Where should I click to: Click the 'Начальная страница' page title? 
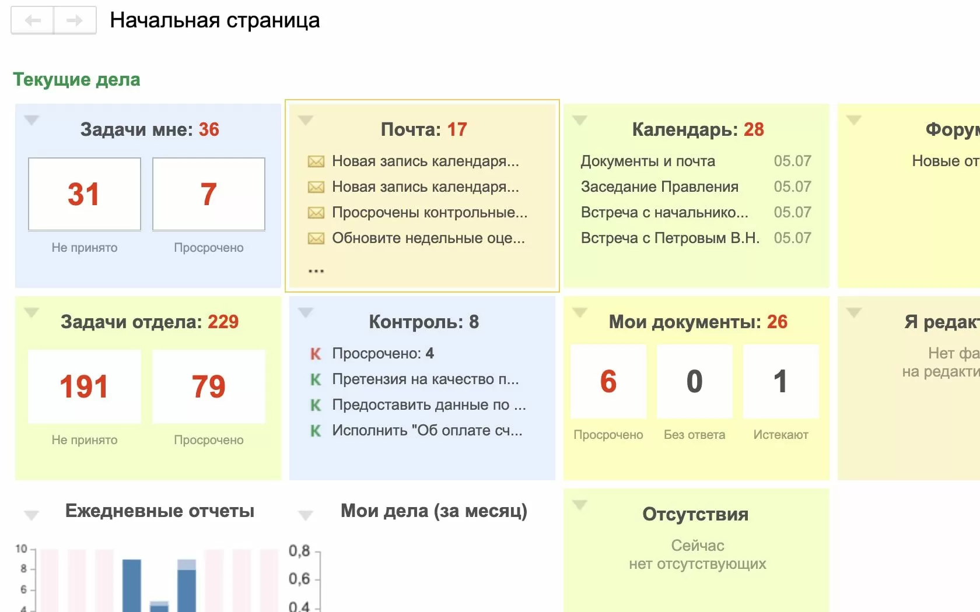tap(215, 20)
